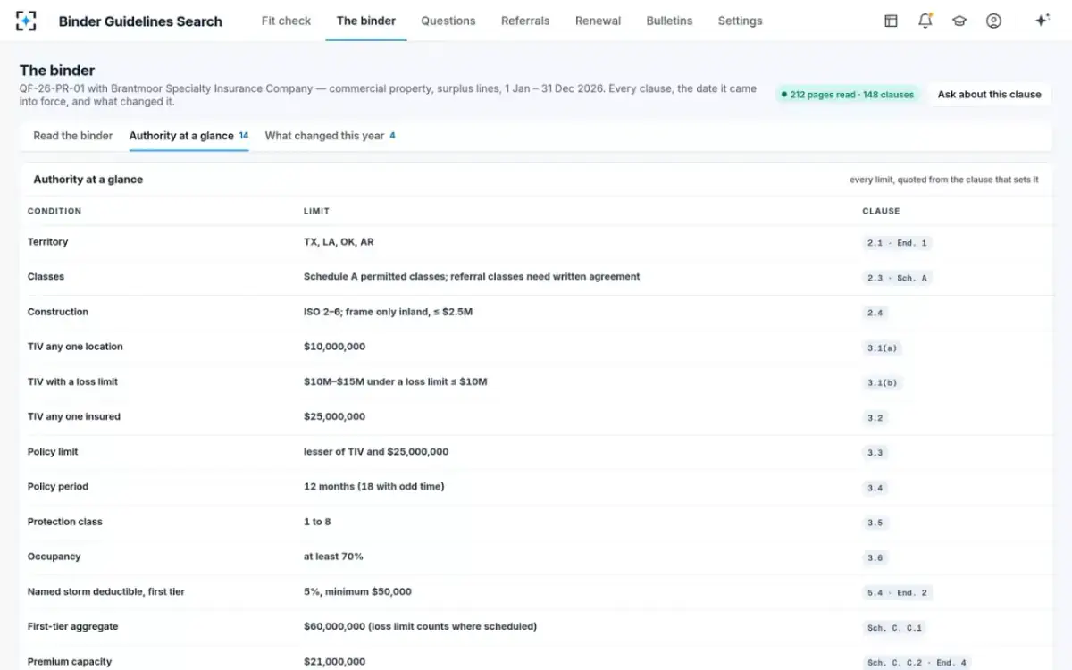Open the Questions tab
Screen dimensions: 1072x670
click(448, 21)
